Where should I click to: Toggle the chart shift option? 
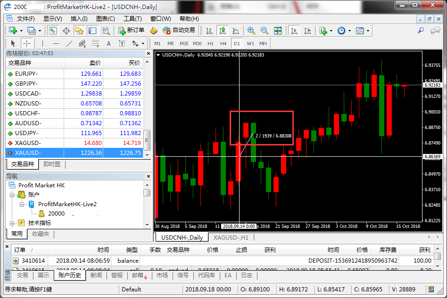tap(307, 31)
